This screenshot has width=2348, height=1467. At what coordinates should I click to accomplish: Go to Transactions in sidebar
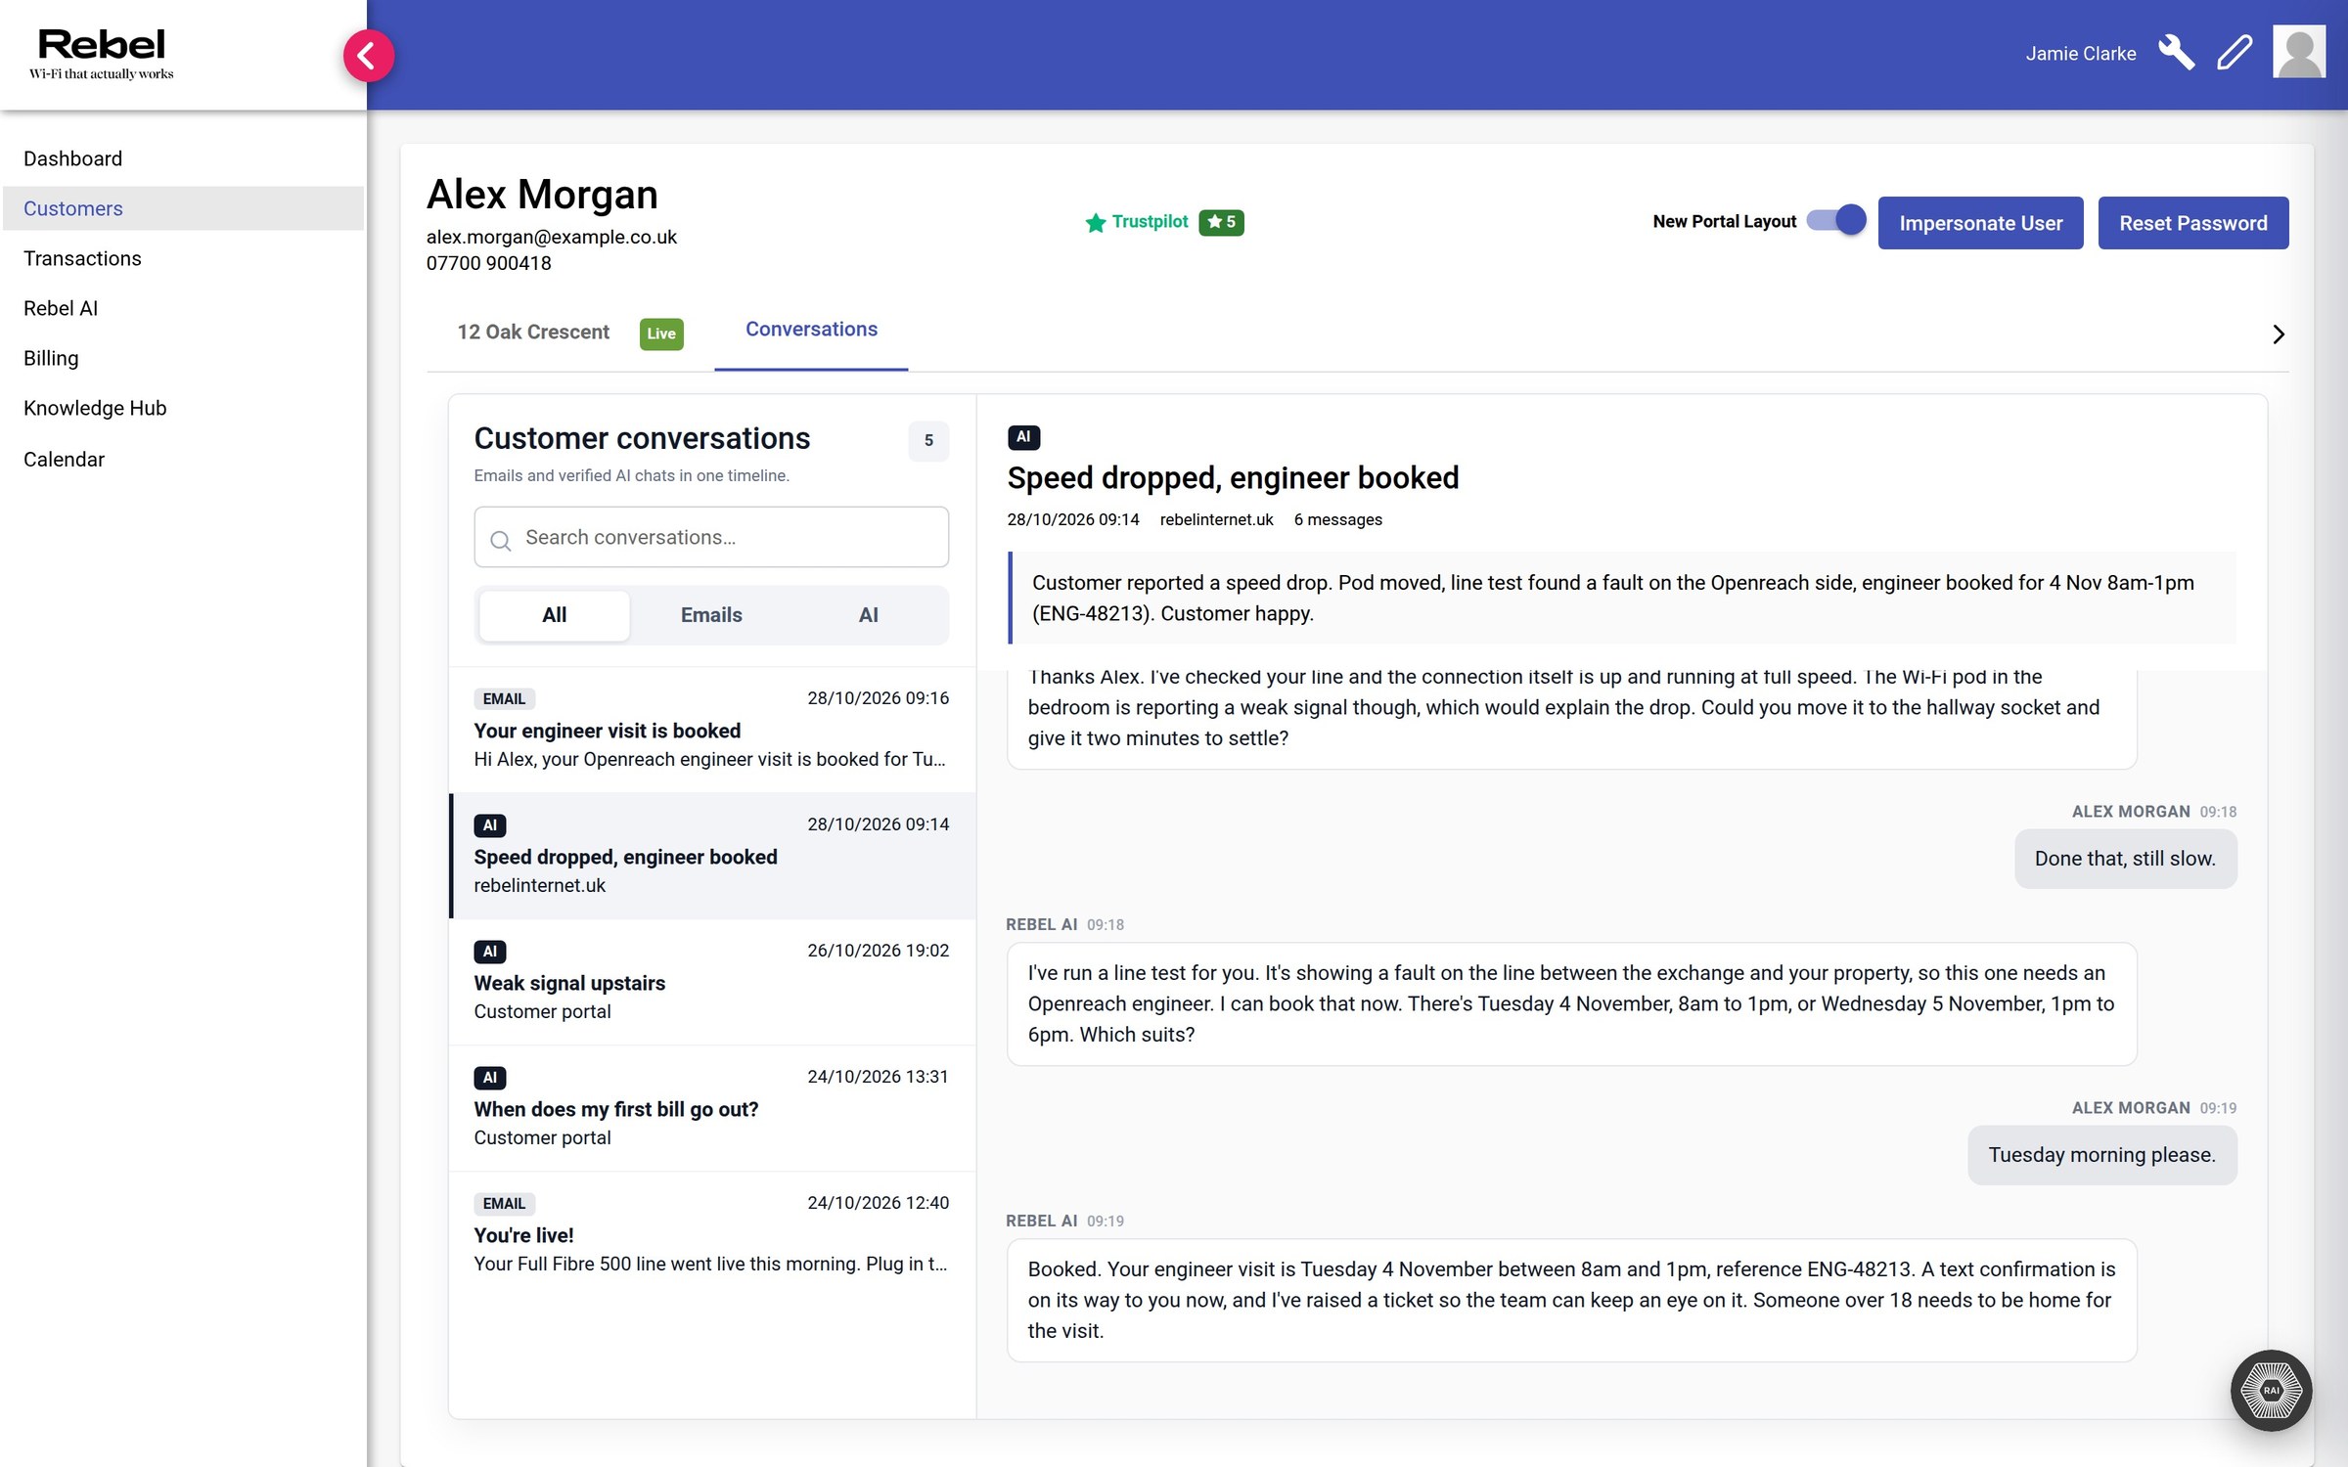[183, 258]
